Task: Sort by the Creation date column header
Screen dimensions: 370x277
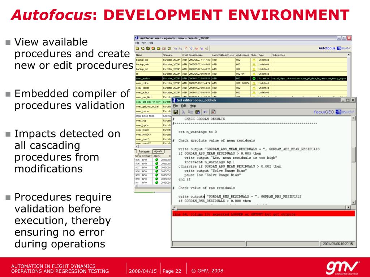Action: [x=199, y=55]
